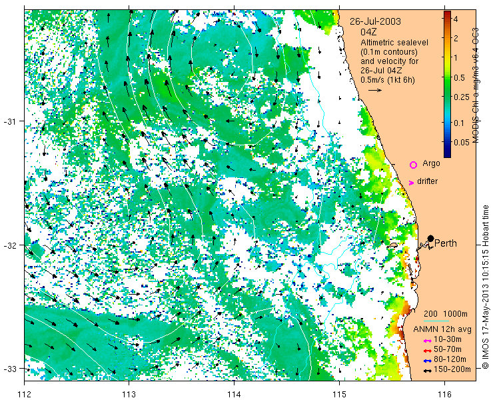Click the colorbar value '1'
This screenshot has height=400, width=493.
point(456,57)
